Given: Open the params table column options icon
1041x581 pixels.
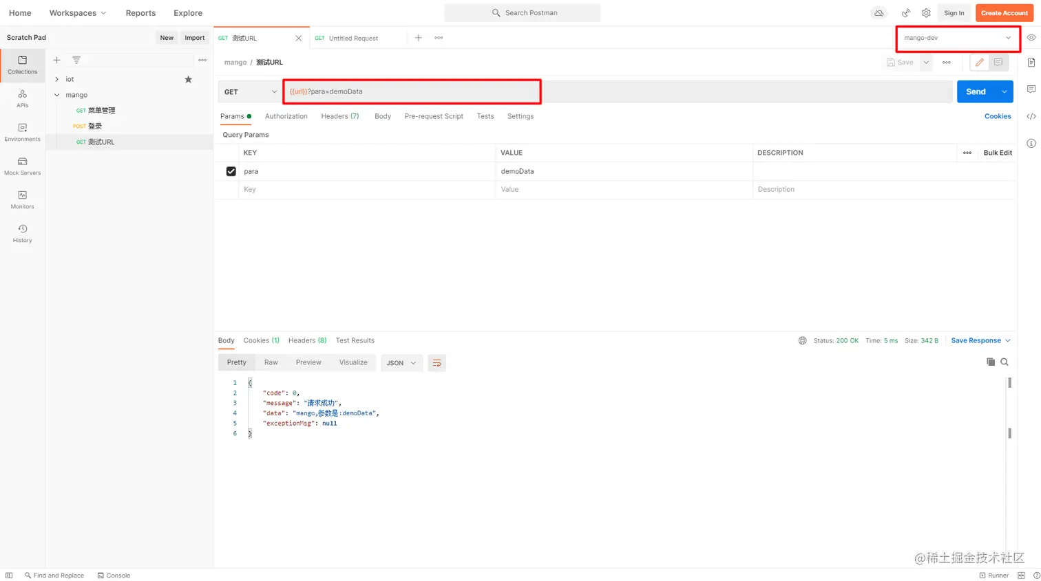Looking at the screenshot, I should (967, 153).
